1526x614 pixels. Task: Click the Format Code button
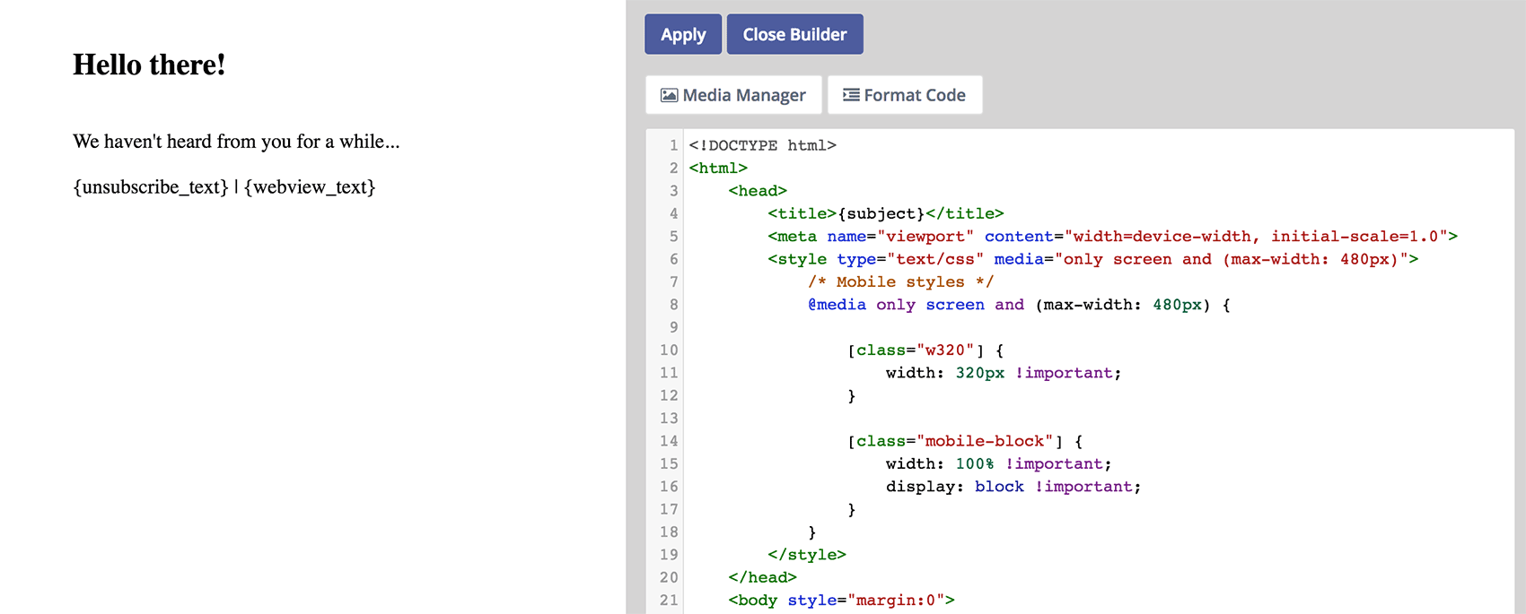(905, 95)
